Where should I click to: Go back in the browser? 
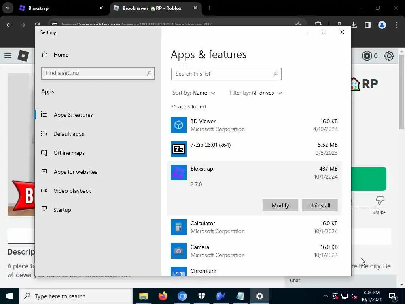[9, 25]
